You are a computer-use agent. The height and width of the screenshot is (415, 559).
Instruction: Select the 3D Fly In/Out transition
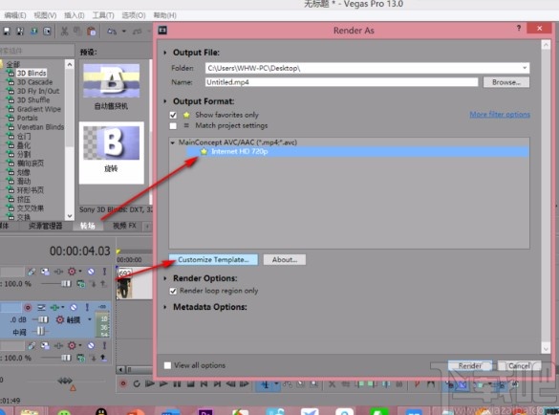38,91
